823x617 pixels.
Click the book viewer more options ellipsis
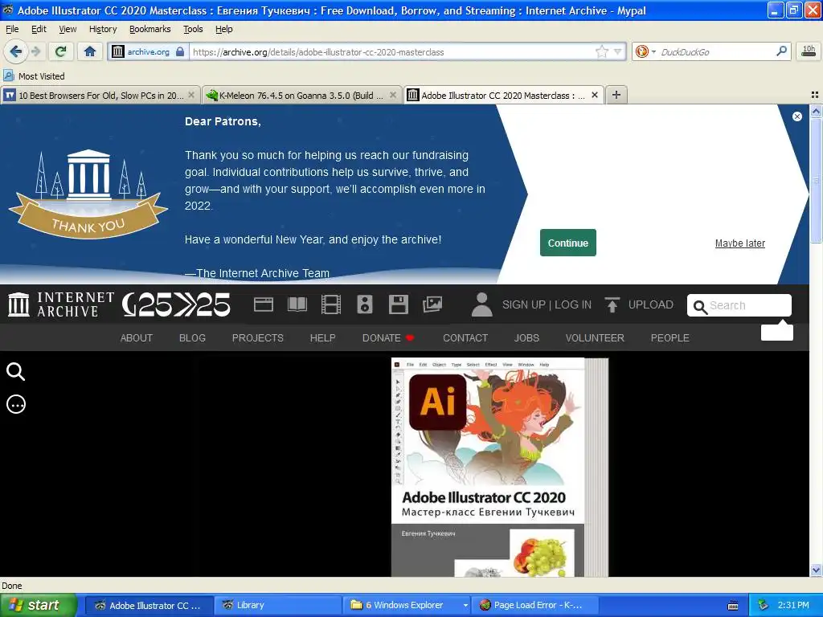16,405
